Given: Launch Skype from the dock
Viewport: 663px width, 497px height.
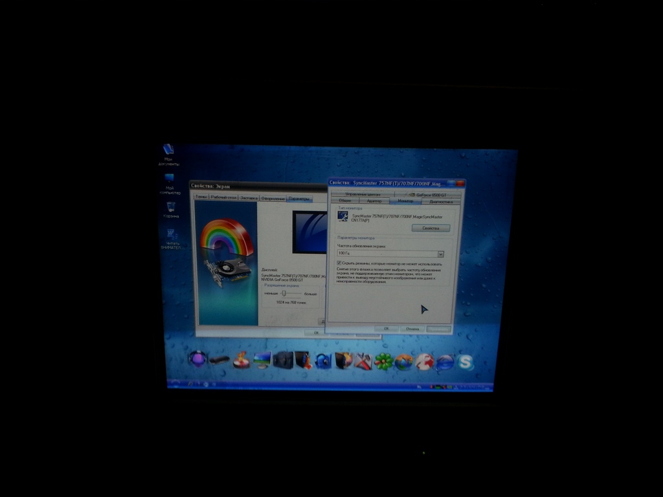Looking at the screenshot, I should coord(465,362).
